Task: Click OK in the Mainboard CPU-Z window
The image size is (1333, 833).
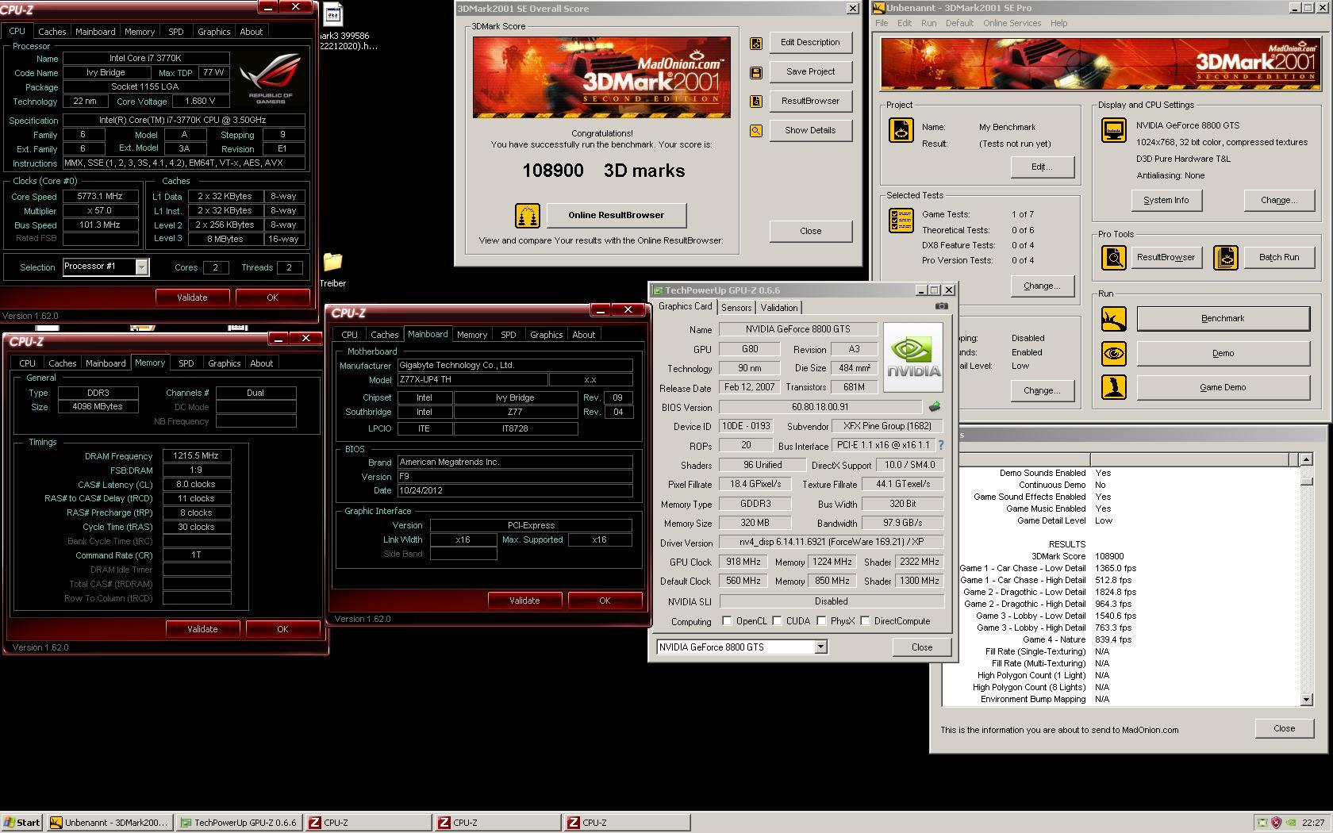Action: (605, 601)
